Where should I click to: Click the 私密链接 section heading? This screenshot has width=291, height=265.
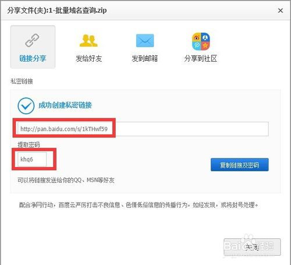(x=22, y=81)
